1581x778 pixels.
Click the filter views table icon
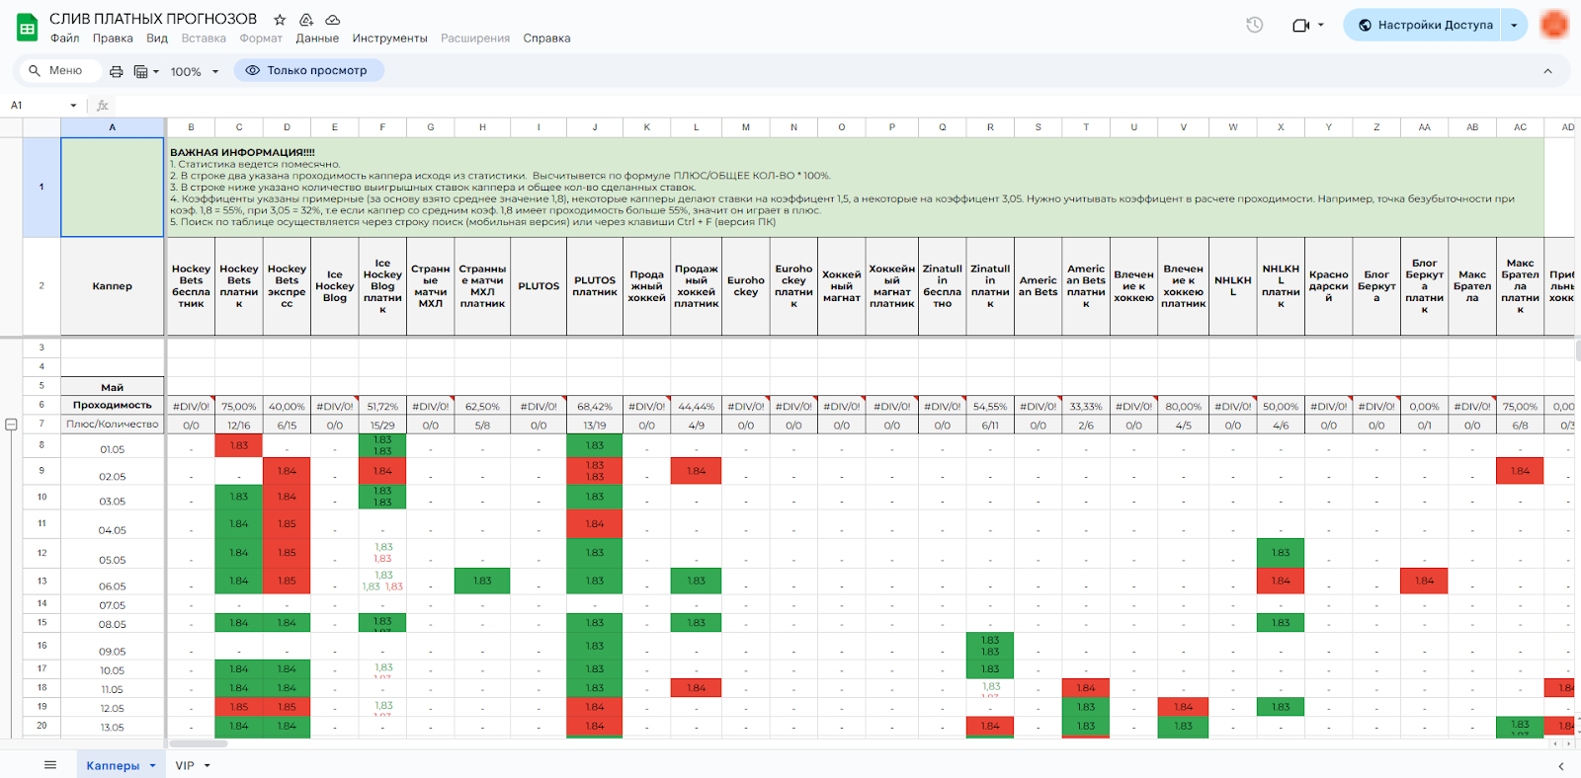click(x=140, y=71)
